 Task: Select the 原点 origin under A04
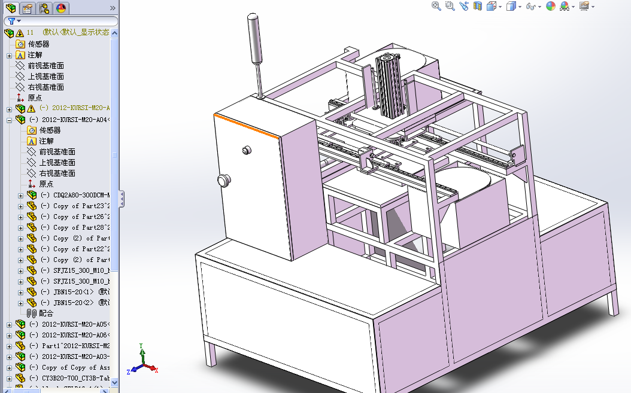tap(46, 184)
